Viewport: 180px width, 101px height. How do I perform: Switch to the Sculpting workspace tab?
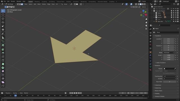(x=44, y=2)
